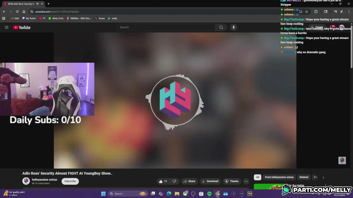The width and height of the screenshot is (353, 198).
Task: Open the media controls music-note icon
Action: click(x=336, y=12)
